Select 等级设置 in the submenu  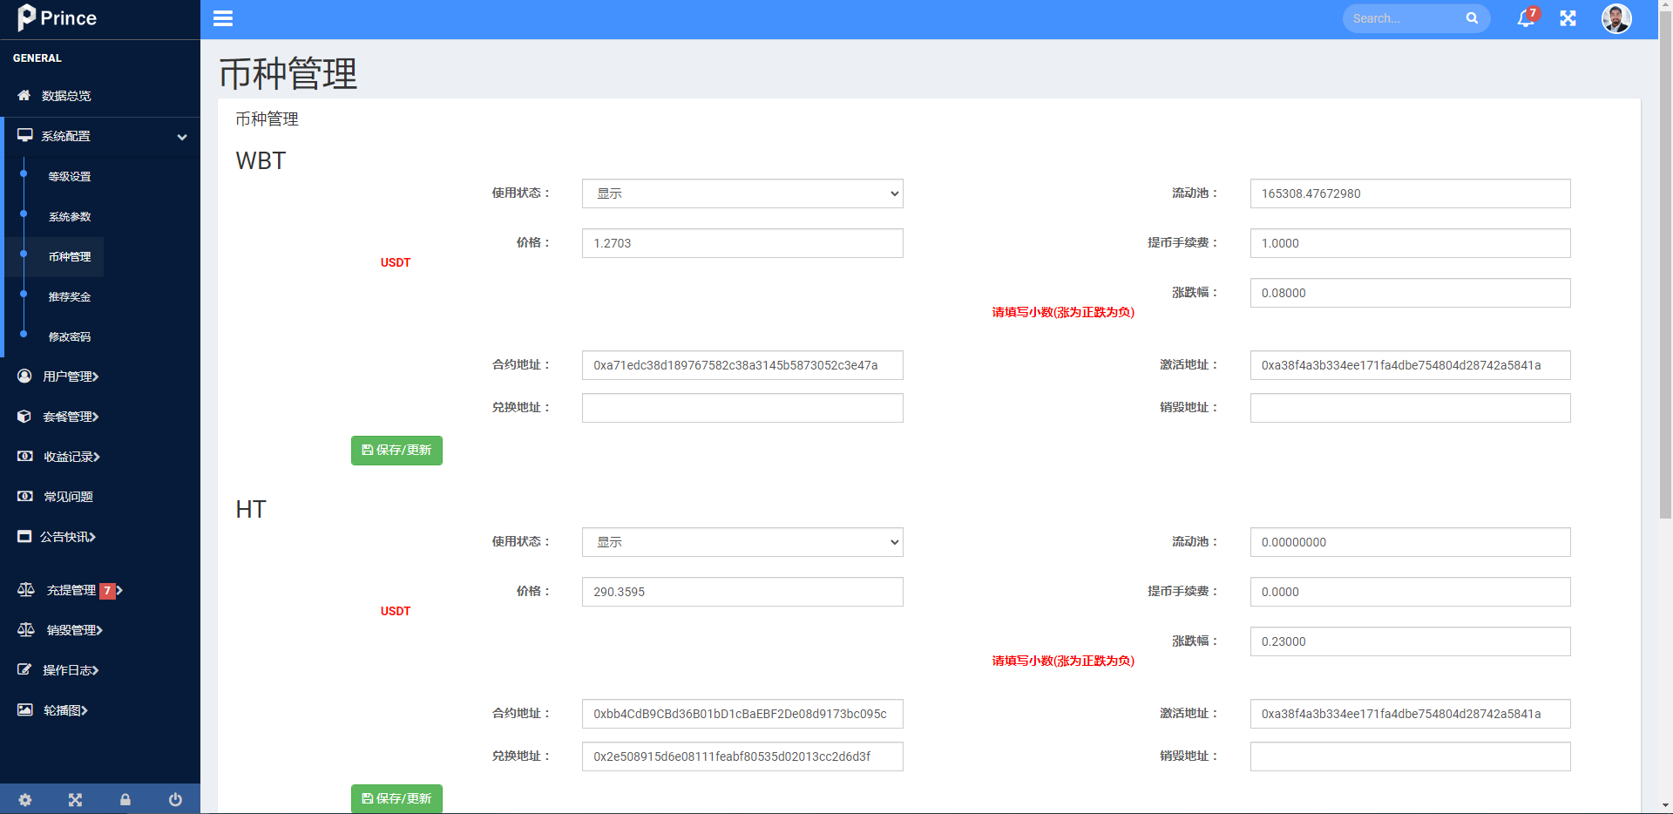pos(70,176)
